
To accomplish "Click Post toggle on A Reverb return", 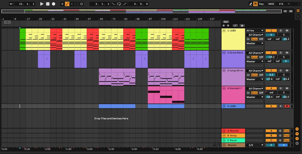I will [x=286, y=131].
